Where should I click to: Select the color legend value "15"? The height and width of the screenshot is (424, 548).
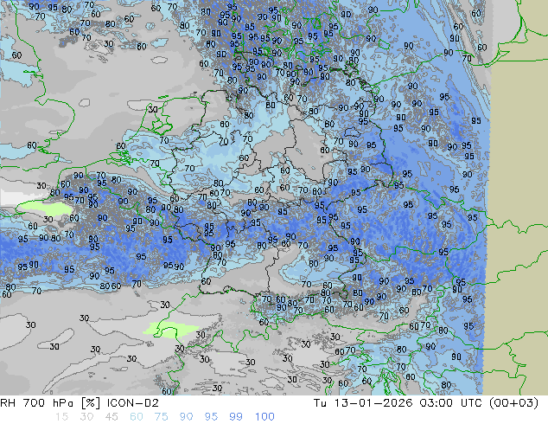(x=61, y=417)
